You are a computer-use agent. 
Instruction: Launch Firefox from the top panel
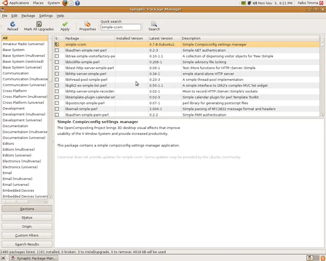coord(65,3)
